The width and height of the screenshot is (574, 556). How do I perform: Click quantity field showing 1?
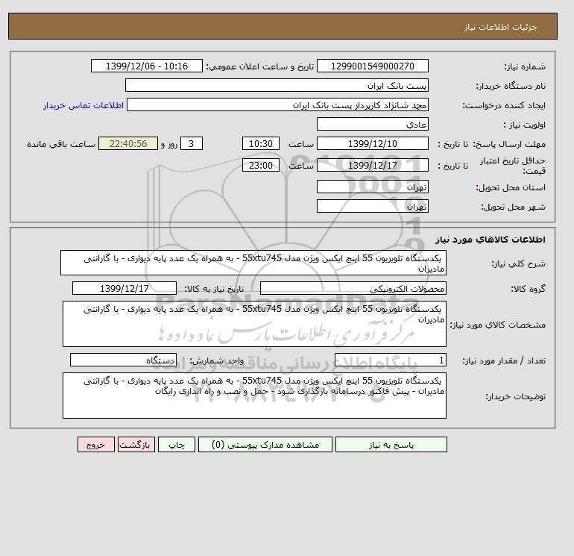[x=391, y=360]
